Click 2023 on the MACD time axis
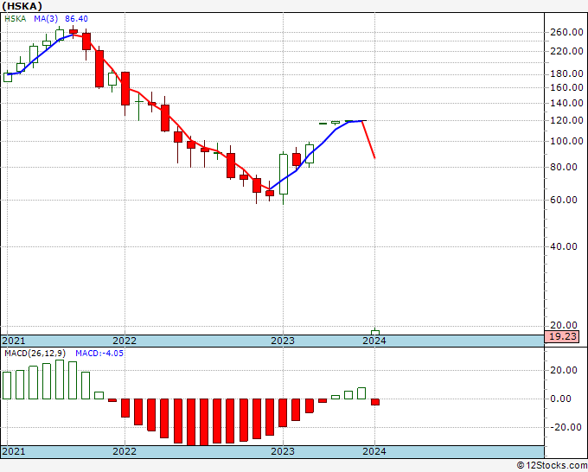 (283, 451)
